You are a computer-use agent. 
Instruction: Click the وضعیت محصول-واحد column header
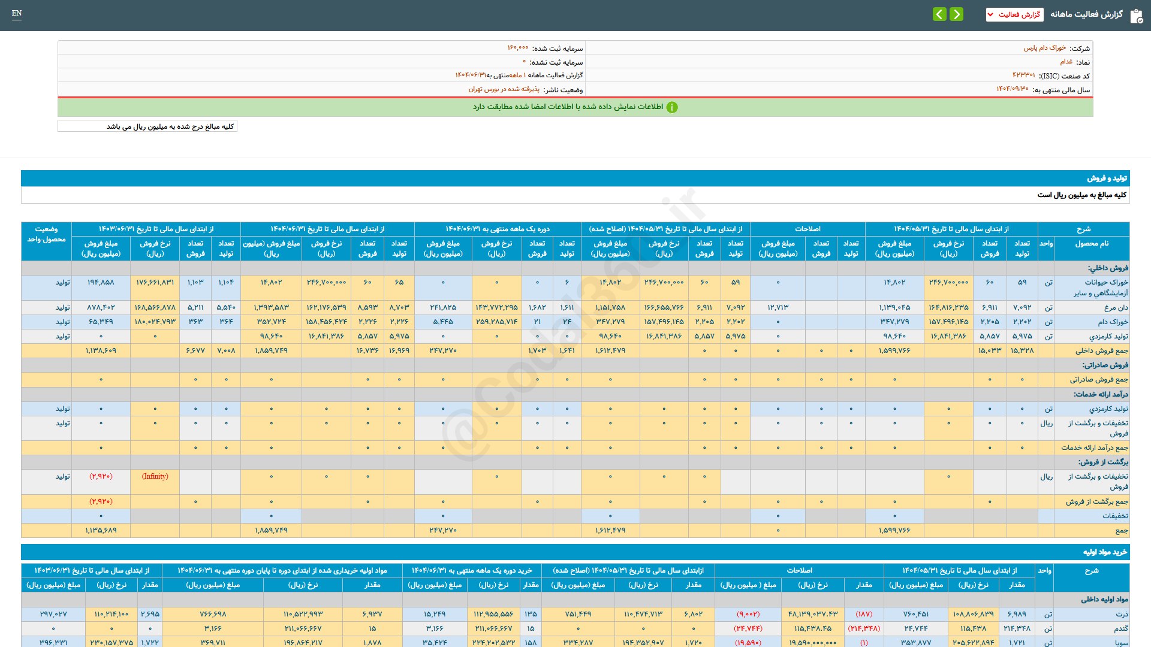46,234
